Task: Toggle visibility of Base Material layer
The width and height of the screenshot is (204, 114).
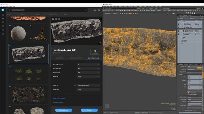Action: [178, 35]
